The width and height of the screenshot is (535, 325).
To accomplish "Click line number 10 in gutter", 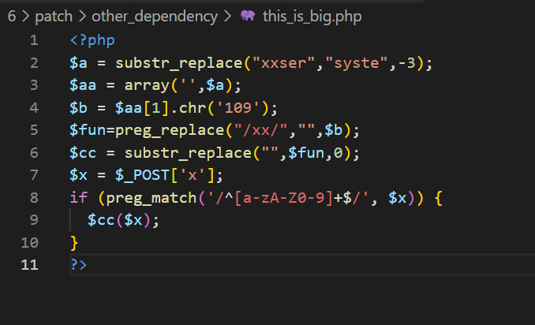I will (29, 242).
